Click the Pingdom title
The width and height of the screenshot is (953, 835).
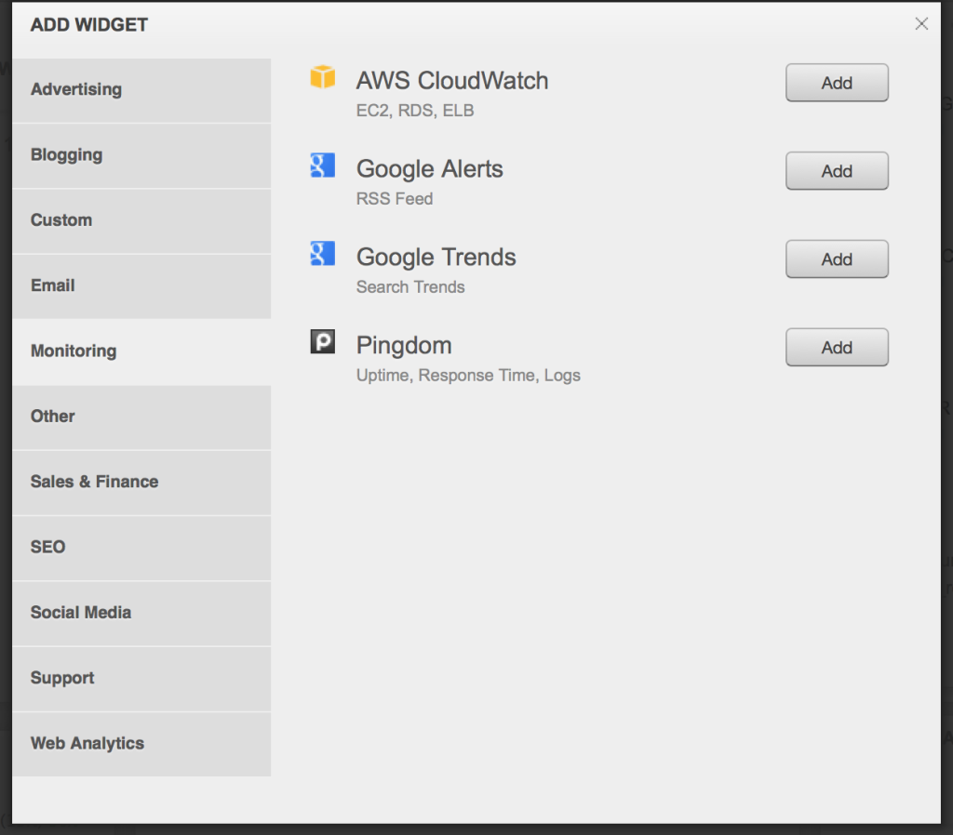pyautogui.click(x=404, y=346)
